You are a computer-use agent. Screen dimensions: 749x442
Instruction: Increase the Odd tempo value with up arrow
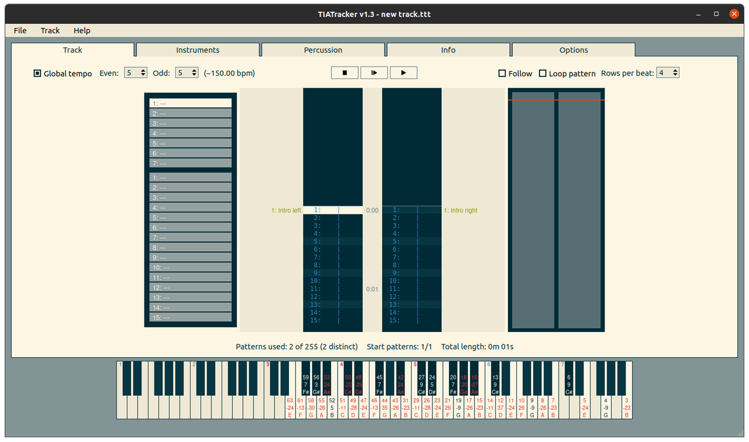(195, 71)
